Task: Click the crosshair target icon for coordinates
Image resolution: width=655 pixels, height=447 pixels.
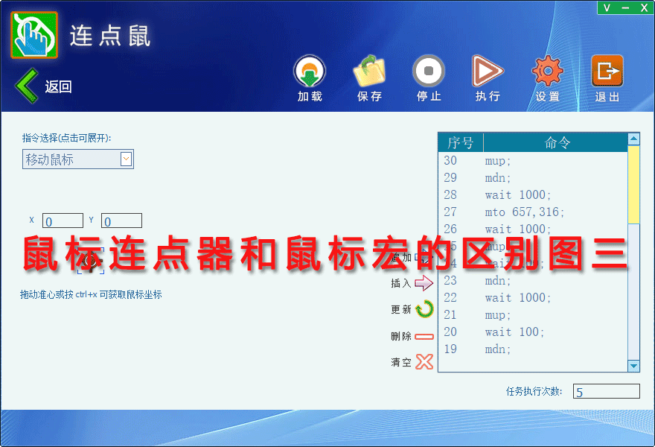Action: click(91, 261)
